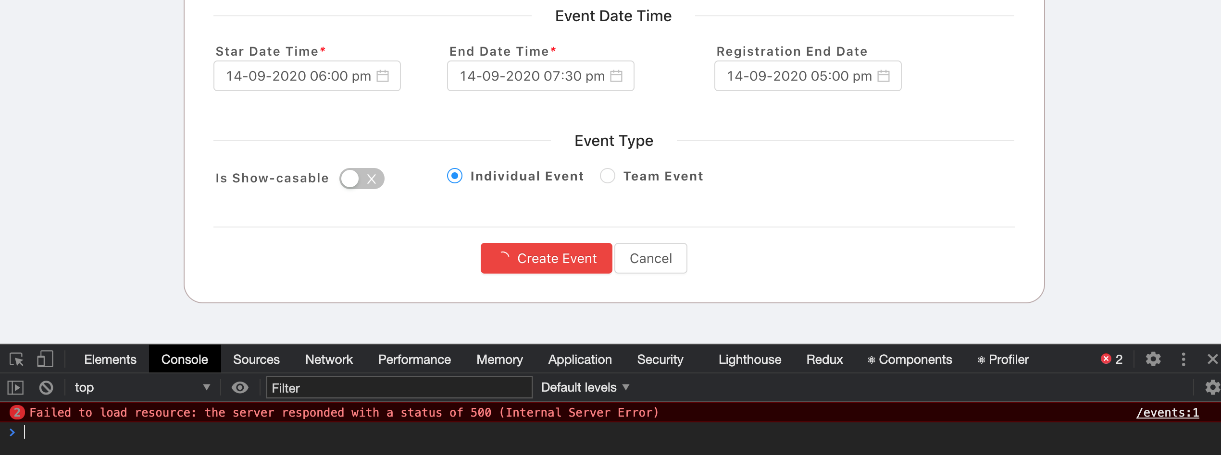The image size is (1221, 455).
Task: Switch to the Console tab
Action: (185, 359)
